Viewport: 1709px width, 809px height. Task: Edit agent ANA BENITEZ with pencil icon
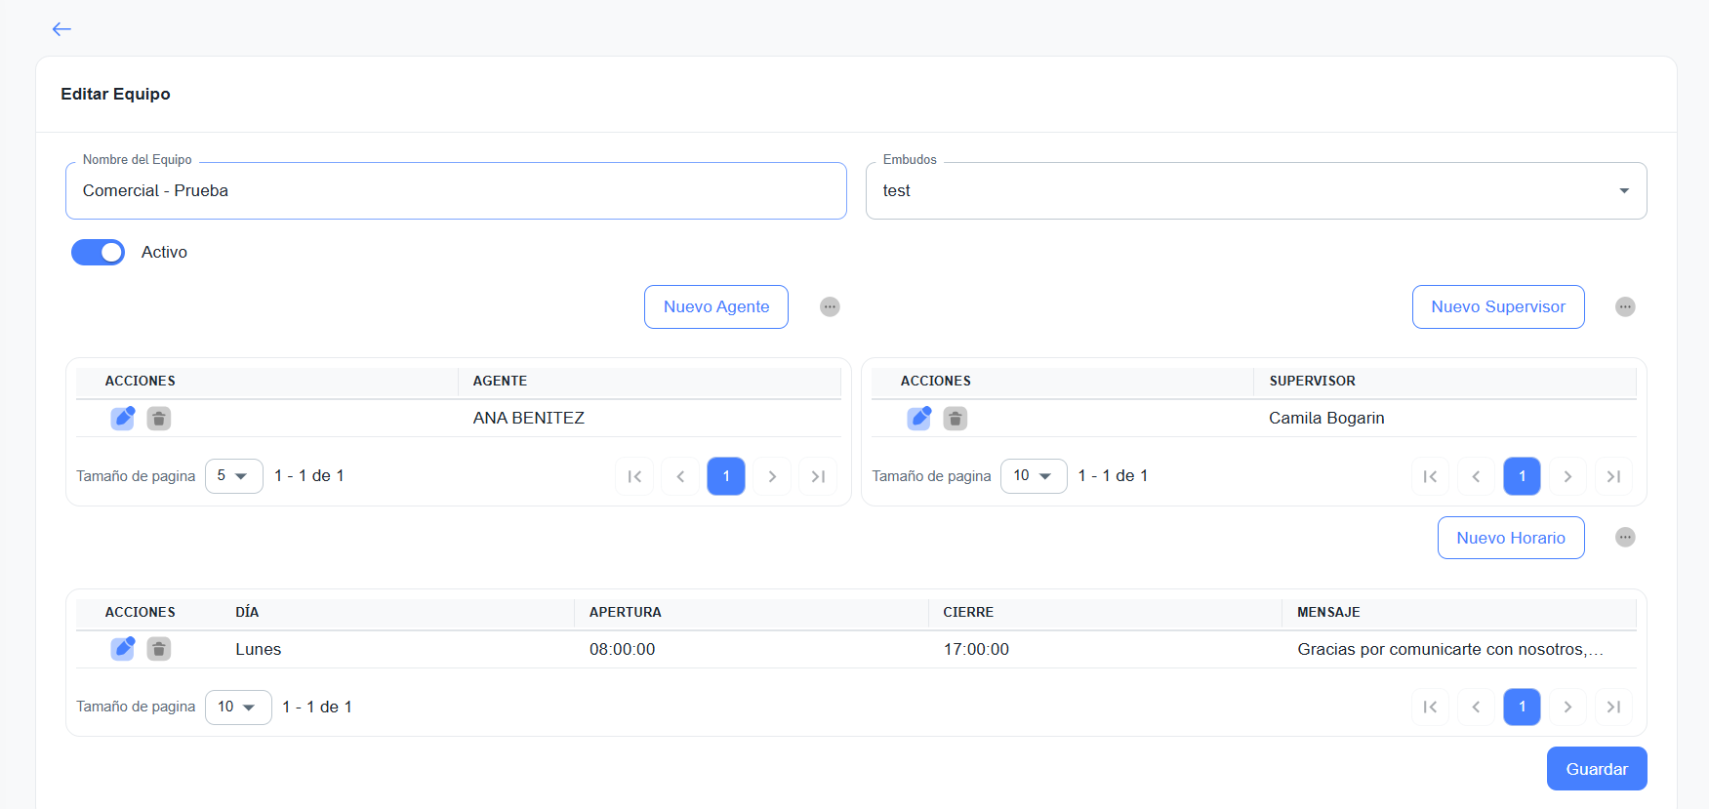[123, 418]
